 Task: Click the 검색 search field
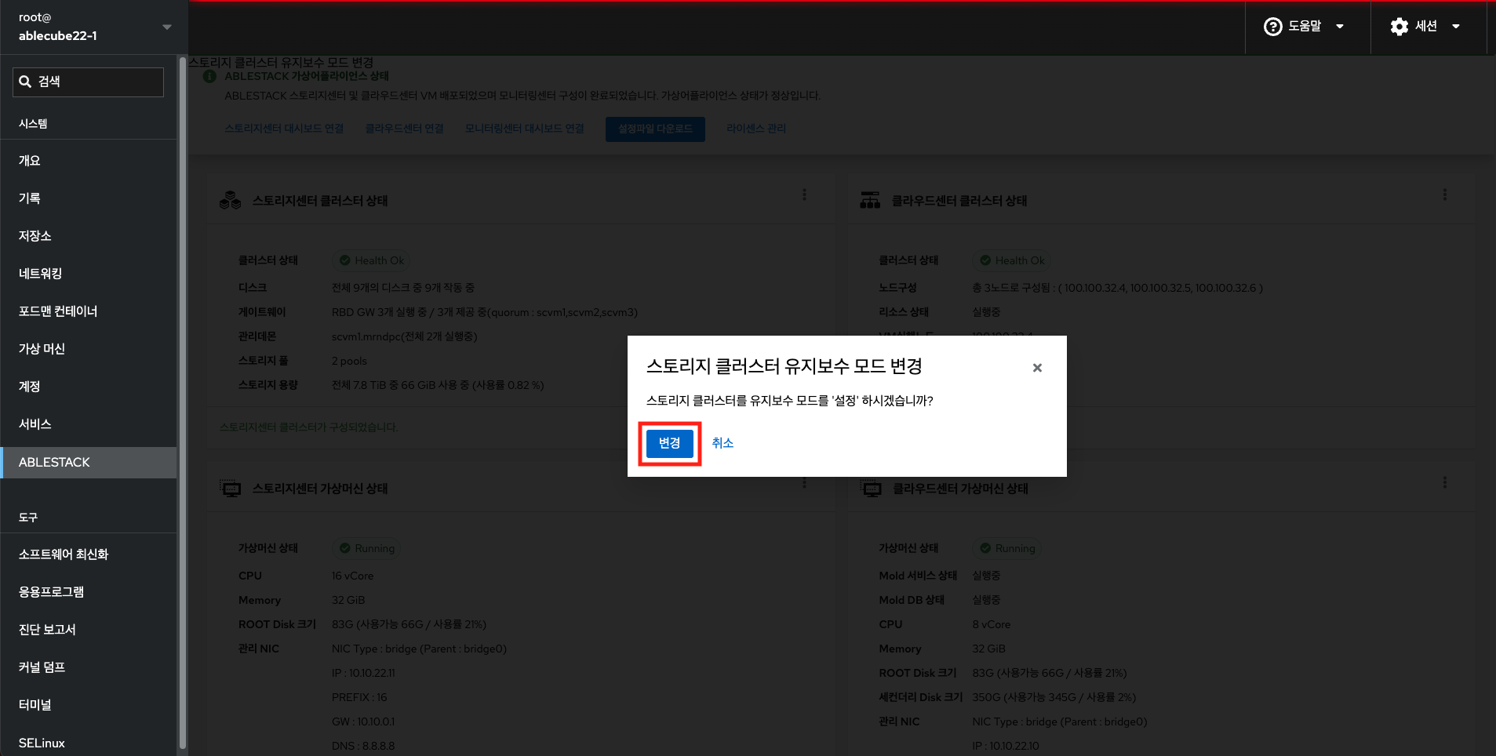(88, 82)
